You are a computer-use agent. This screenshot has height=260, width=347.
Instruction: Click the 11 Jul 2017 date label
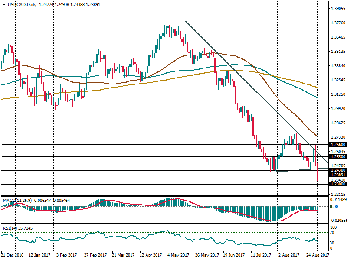point(262,256)
